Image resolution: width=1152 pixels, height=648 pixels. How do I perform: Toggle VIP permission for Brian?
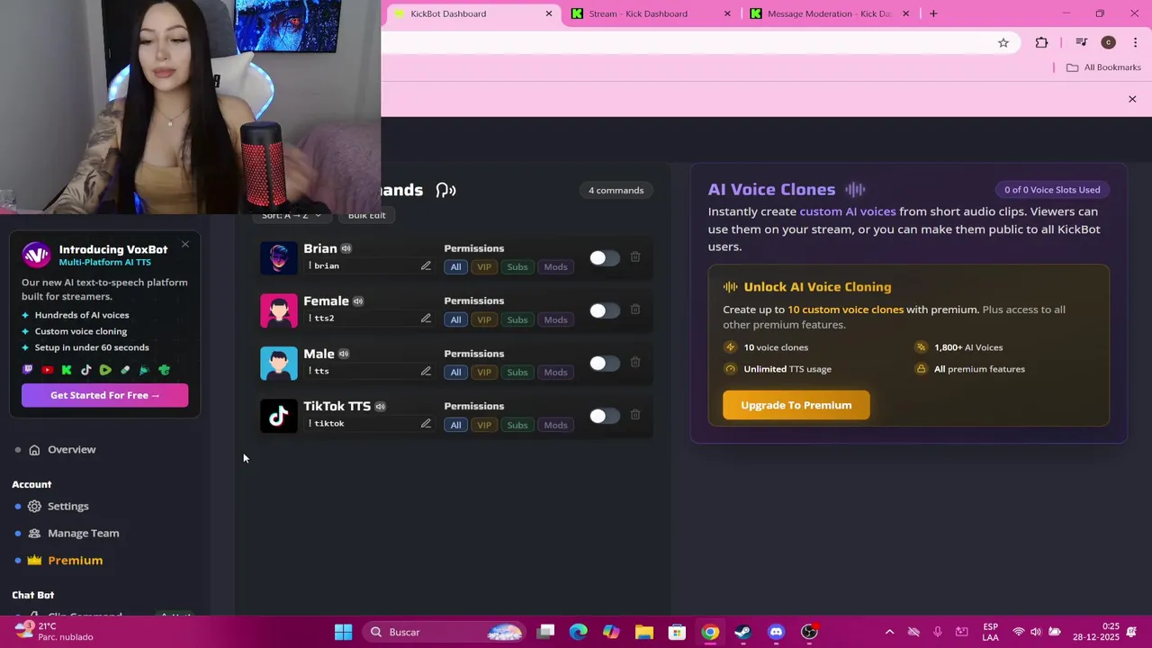pyautogui.click(x=484, y=267)
